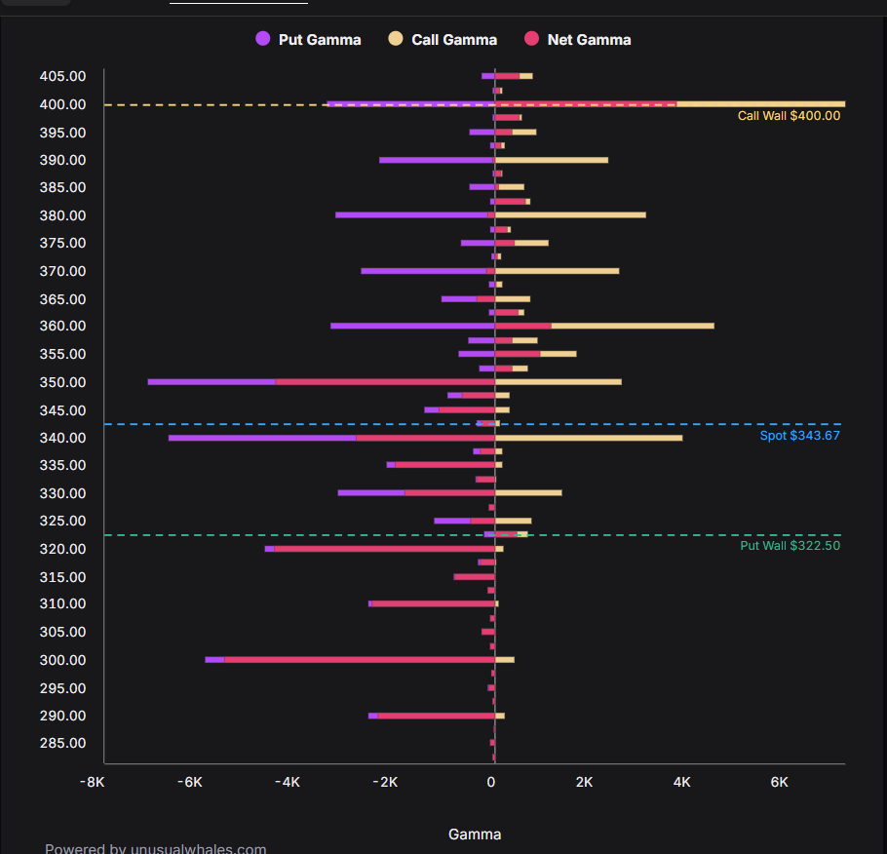Click the tan call gamma bar at strike 400.00

pyautogui.click(x=761, y=104)
